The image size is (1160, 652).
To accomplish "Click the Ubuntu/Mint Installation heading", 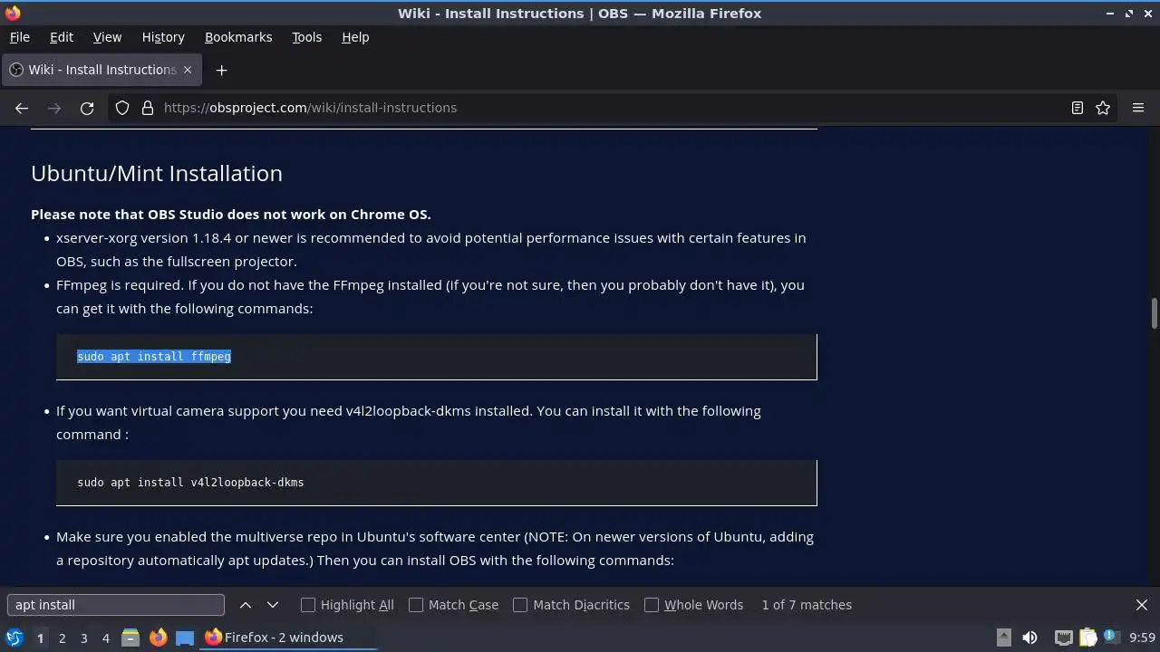I will (x=157, y=173).
